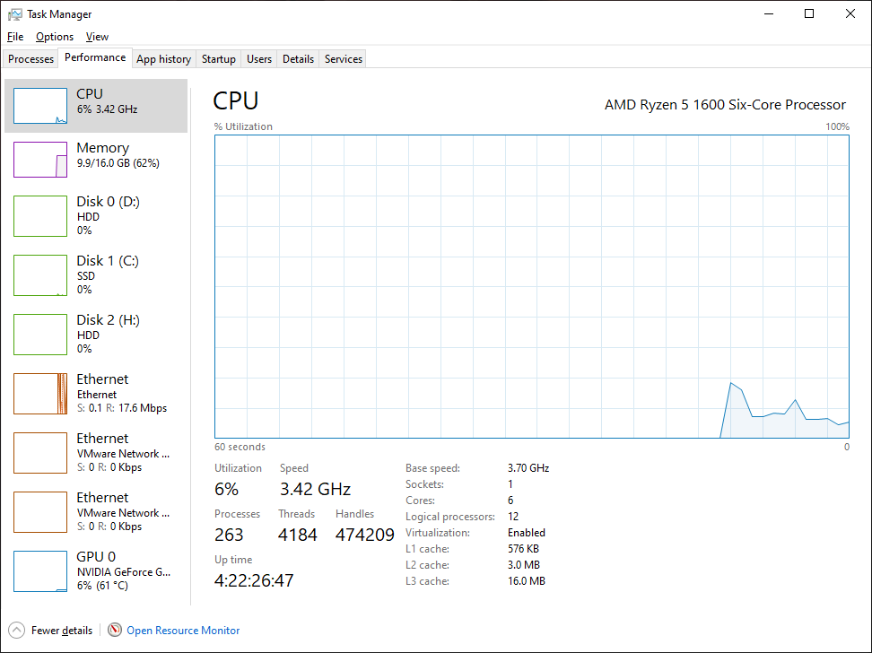Select Disk 2 (H:) HDD graph
The height and width of the screenshot is (653, 872).
[x=40, y=335]
